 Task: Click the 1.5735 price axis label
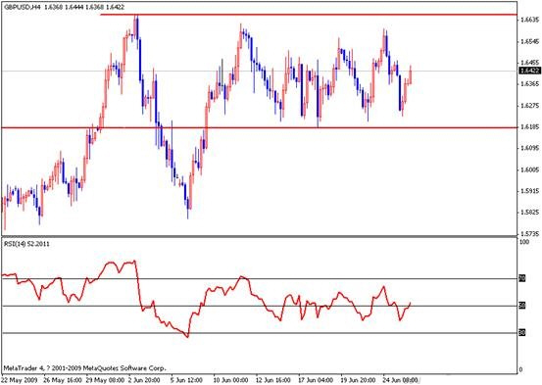click(529, 234)
